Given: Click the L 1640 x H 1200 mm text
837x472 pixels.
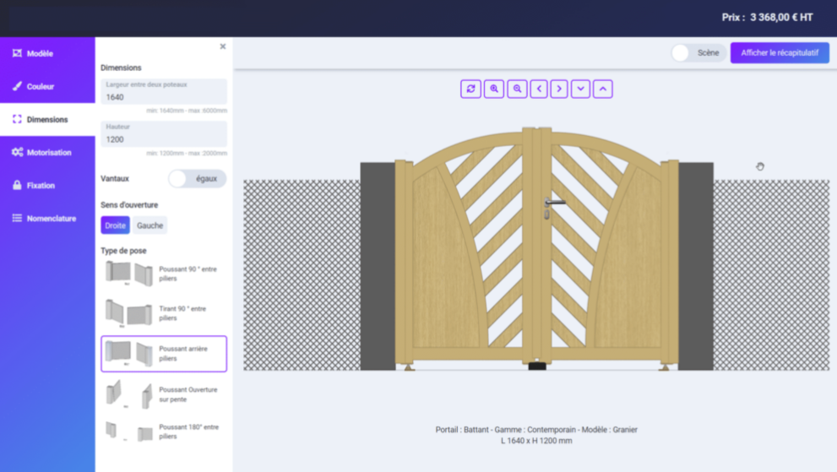Looking at the screenshot, I should click(536, 441).
